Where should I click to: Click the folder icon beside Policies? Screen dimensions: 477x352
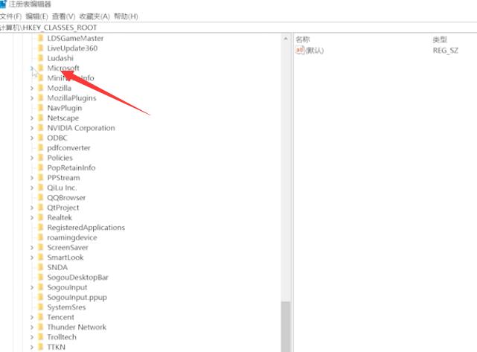tap(40, 158)
